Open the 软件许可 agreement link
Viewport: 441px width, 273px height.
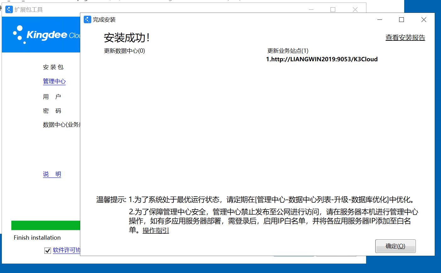pos(66,250)
